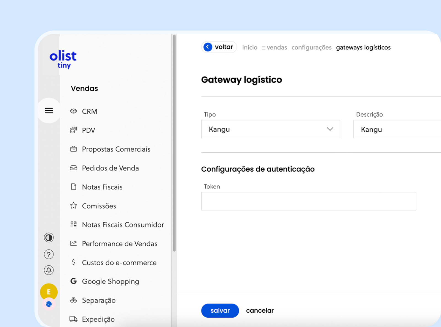Open Notas Fiscais section
The height and width of the screenshot is (327, 441).
pyautogui.click(x=102, y=187)
